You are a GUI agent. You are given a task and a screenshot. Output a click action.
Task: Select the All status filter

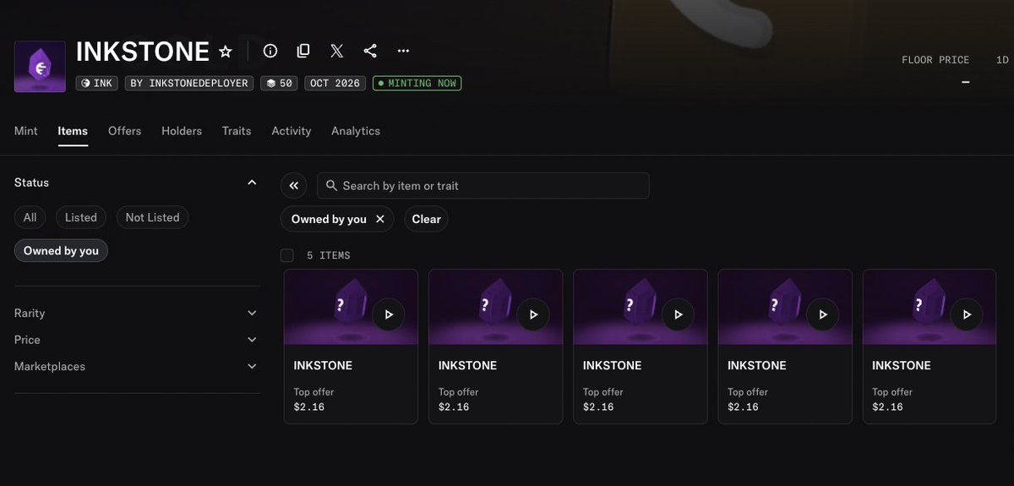coord(30,217)
